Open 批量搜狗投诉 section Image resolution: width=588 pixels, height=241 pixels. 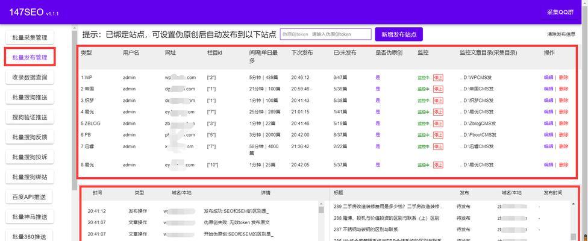point(30,157)
